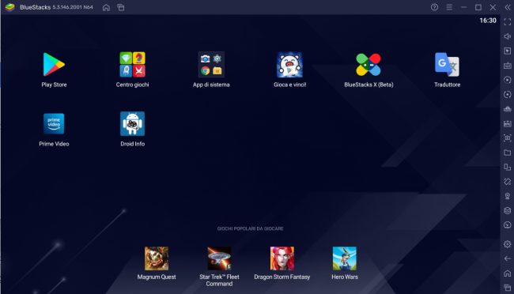Toggle eco mode speedometer icon
This screenshot has width=514, height=294.
(x=508, y=224)
